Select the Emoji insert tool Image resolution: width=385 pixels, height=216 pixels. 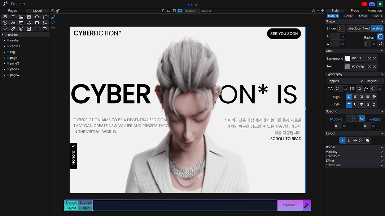[21, 28]
